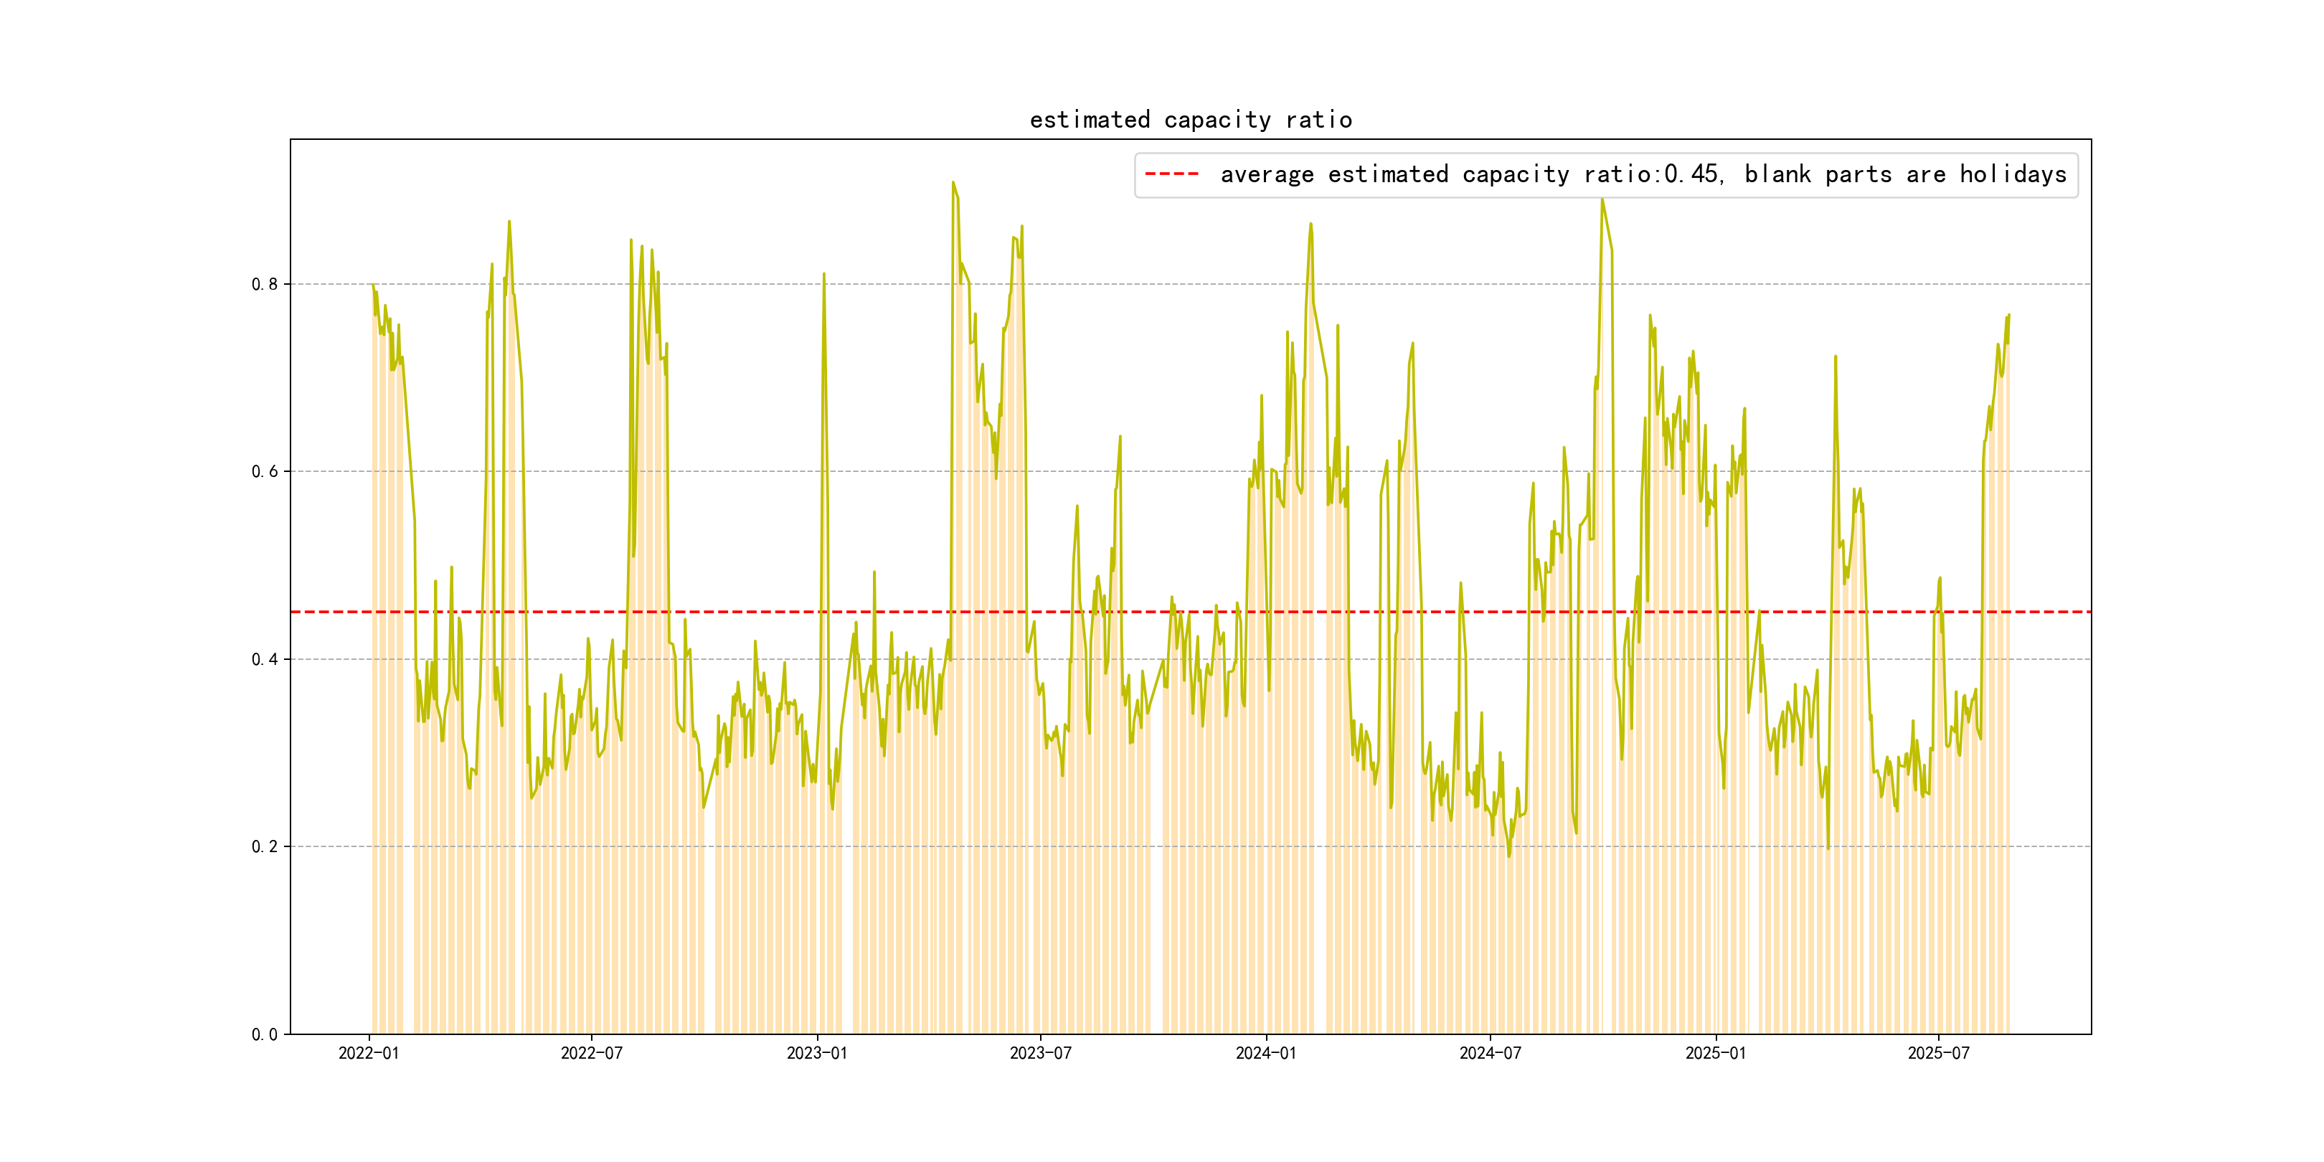2324x1162 pixels.
Task: Click the red dashed legend line sample
Action: click(x=1171, y=174)
